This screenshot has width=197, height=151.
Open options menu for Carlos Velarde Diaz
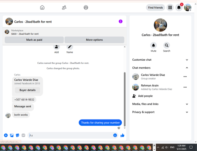pyautogui.click(x=185, y=76)
